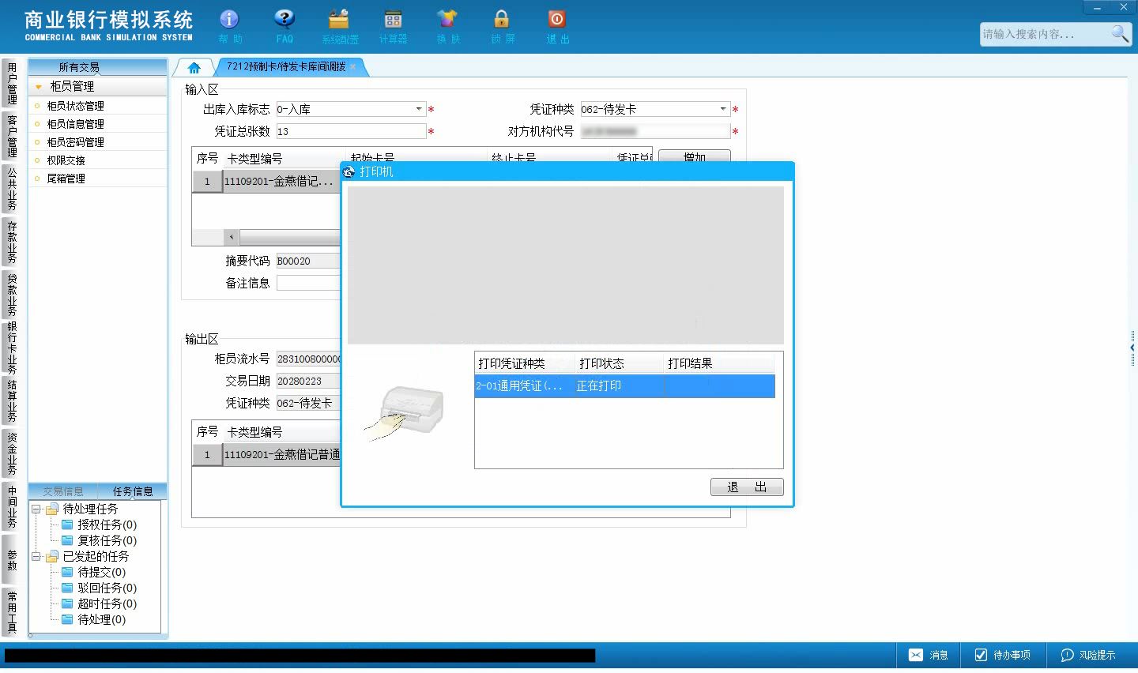The width and height of the screenshot is (1138, 673).
Task: Open 出库入库标志 dropdown
Action: [419, 109]
